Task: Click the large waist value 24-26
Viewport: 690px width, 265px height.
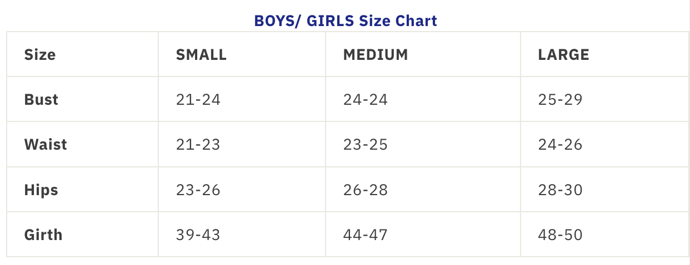Action: (560, 145)
